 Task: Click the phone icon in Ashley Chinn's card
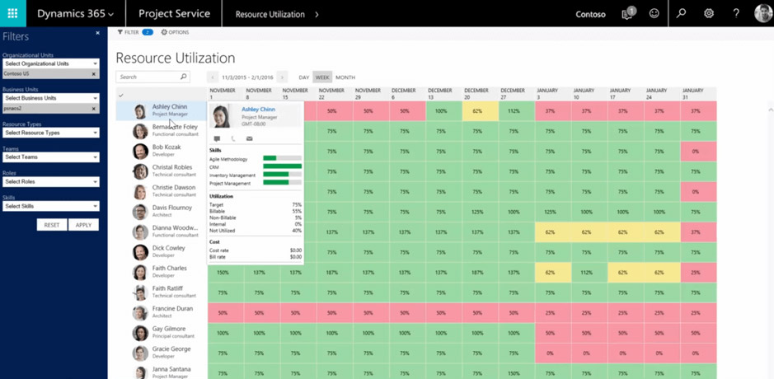click(233, 138)
